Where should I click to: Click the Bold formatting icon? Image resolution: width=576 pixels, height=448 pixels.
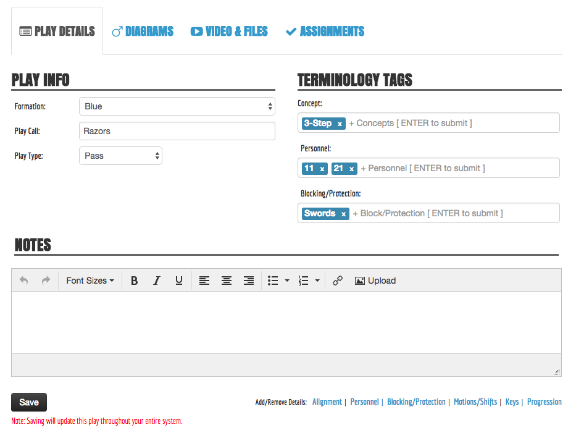(x=134, y=281)
